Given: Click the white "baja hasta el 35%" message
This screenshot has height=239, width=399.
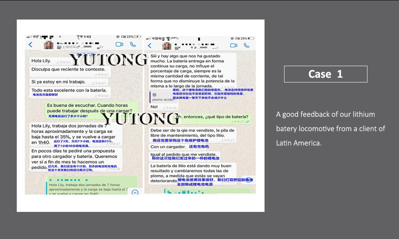Looking at the screenshot, I should (x=76, y=135).
